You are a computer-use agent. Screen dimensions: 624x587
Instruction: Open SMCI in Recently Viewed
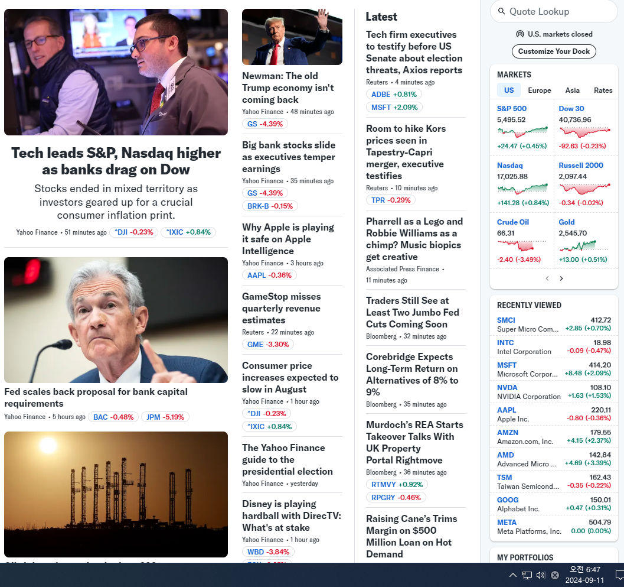(554, 325)
